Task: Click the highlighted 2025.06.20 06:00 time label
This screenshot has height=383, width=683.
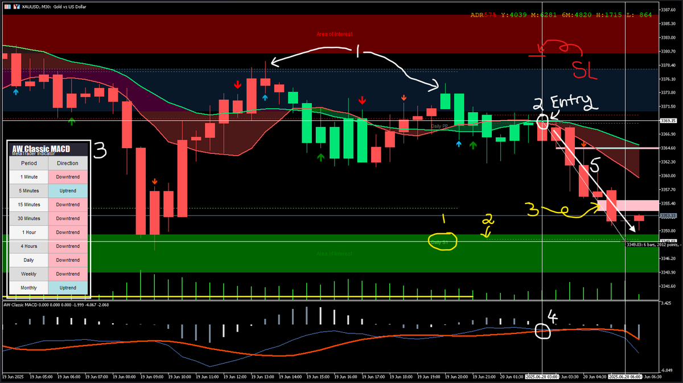Action: tap(626, 377)
